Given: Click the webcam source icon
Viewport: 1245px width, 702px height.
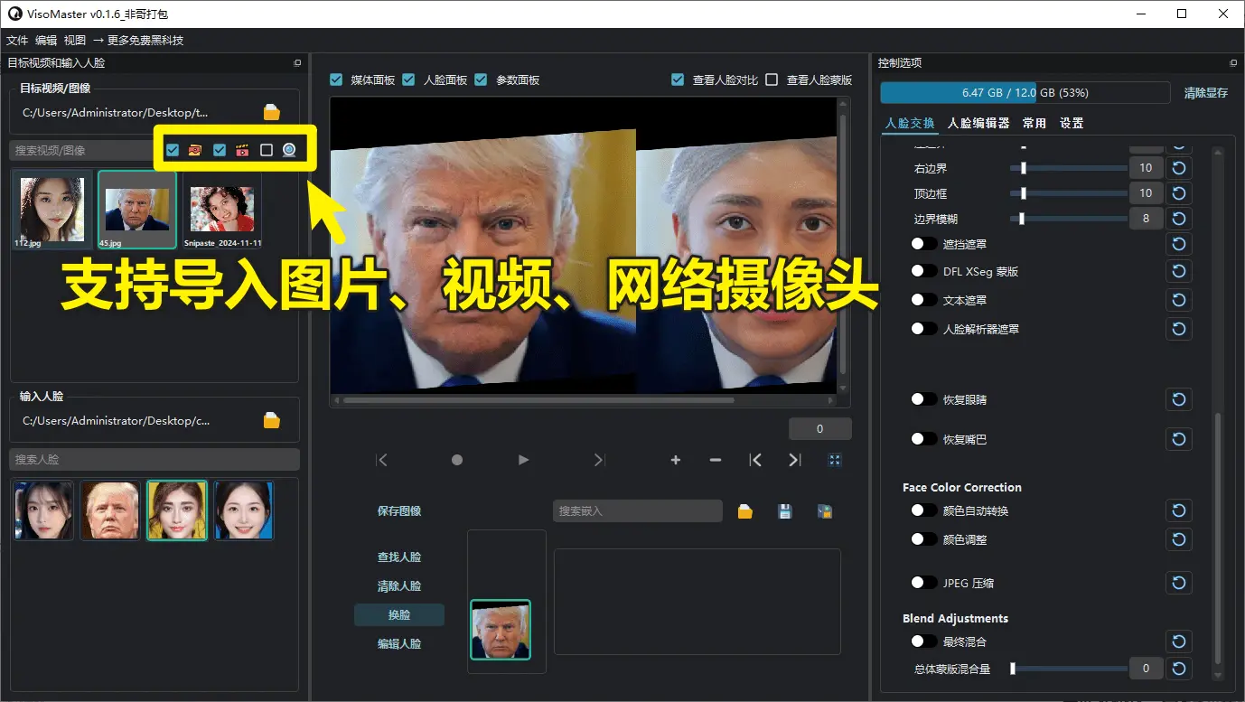Looking at the screenshot, I should [x=289, y=149].
